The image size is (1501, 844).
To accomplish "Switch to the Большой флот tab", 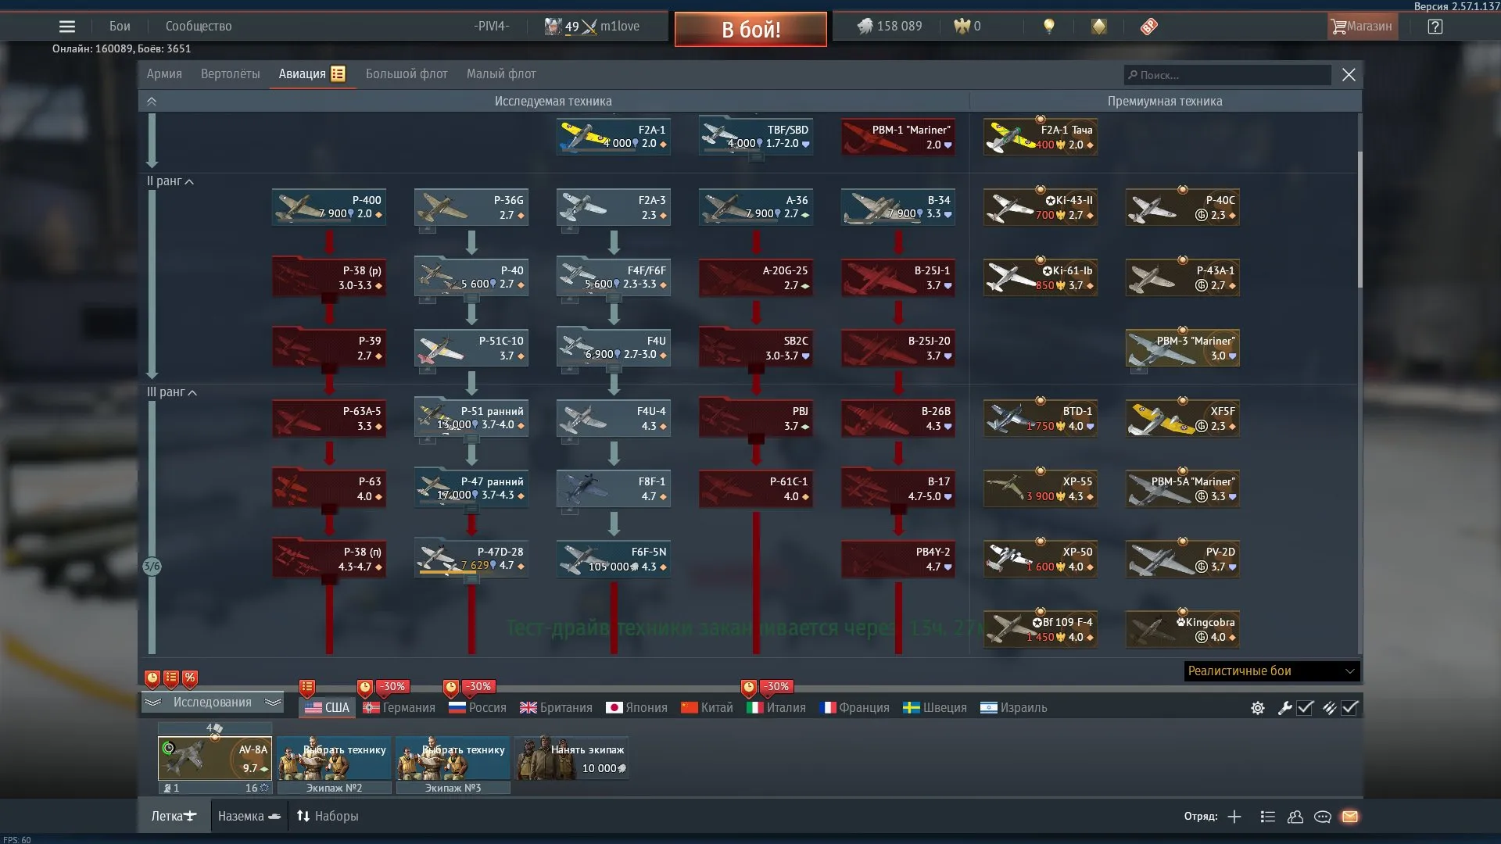I will pos(407,74).
